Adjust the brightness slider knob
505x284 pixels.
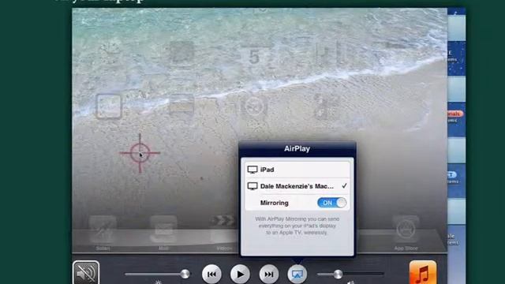[x=185, y=274]
